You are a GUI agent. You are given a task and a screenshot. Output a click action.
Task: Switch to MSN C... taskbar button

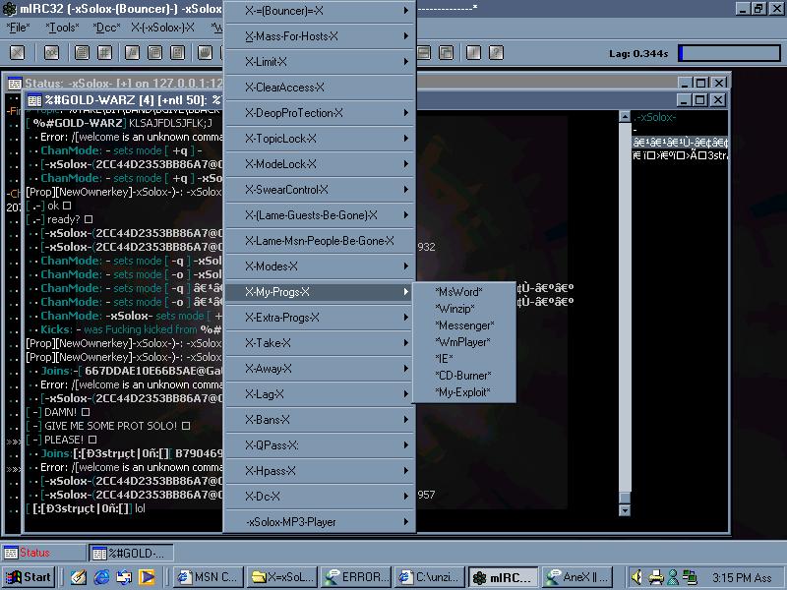(206, 577)
